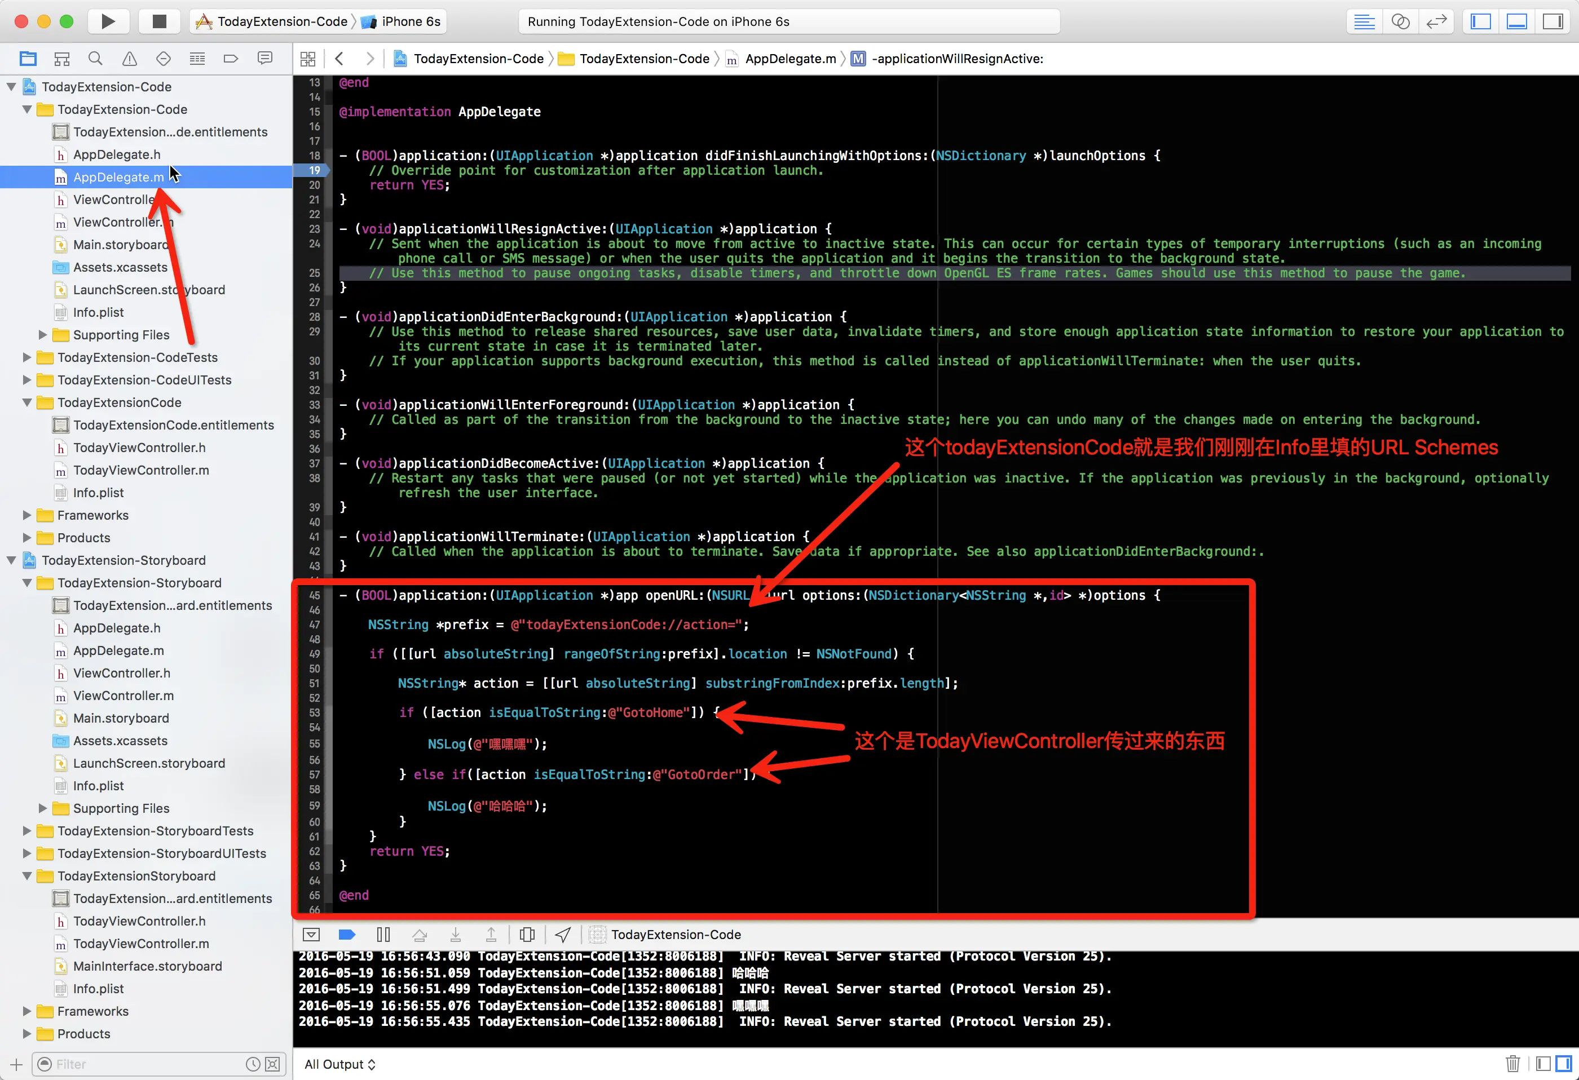Open the Version editor
Viewport: 1579px width, 1080px height.
point(1436,21)
